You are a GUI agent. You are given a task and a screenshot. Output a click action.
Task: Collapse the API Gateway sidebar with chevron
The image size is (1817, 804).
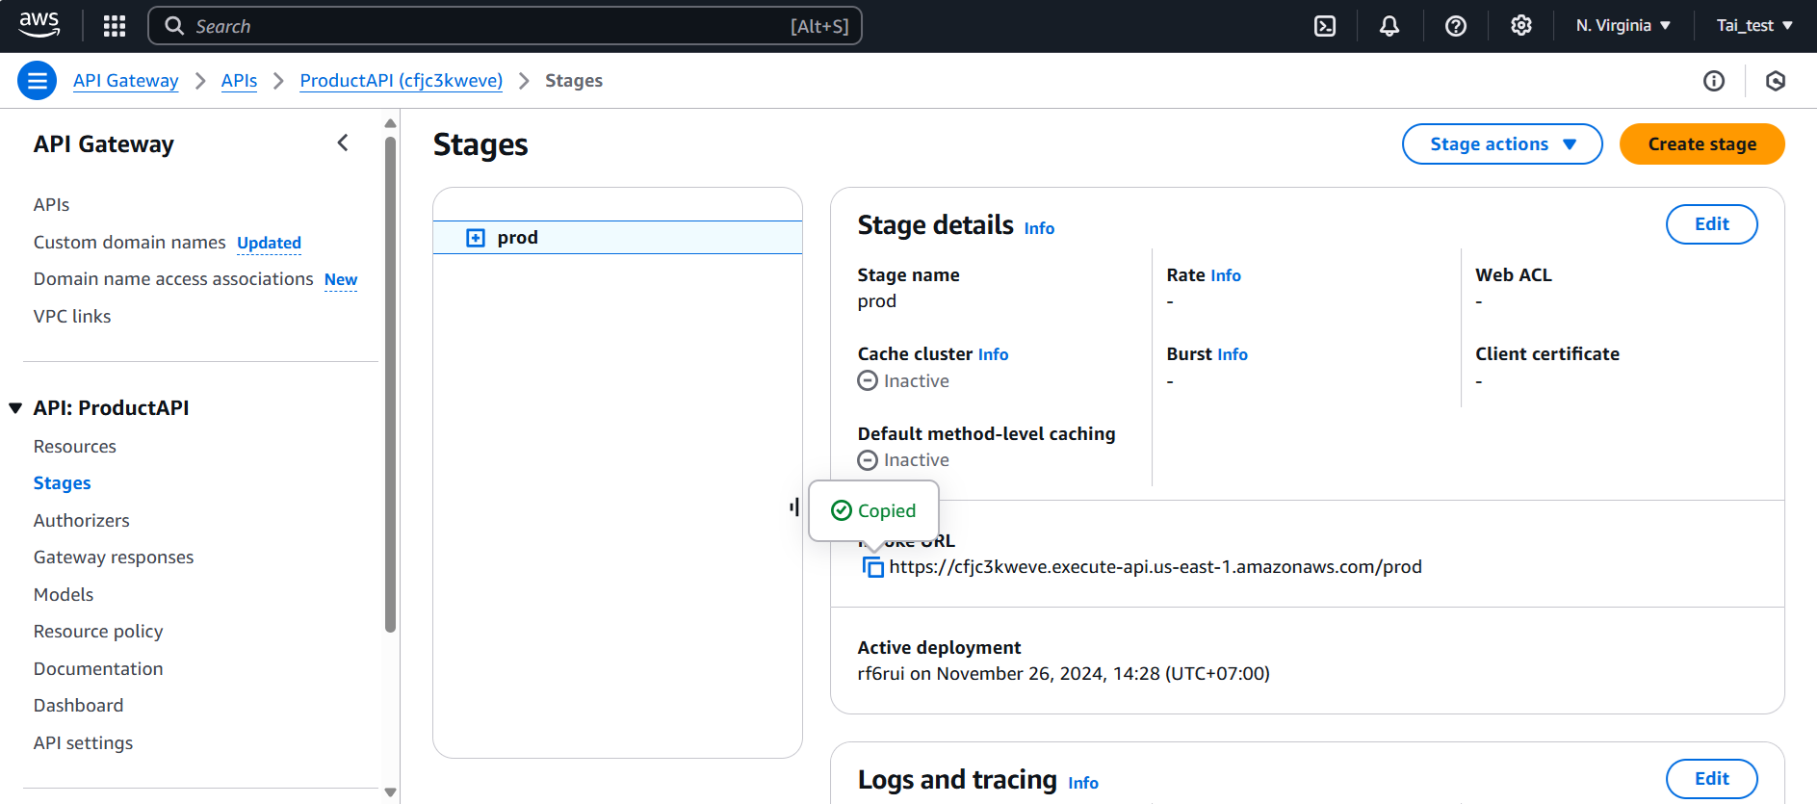[x=343, y=143]
